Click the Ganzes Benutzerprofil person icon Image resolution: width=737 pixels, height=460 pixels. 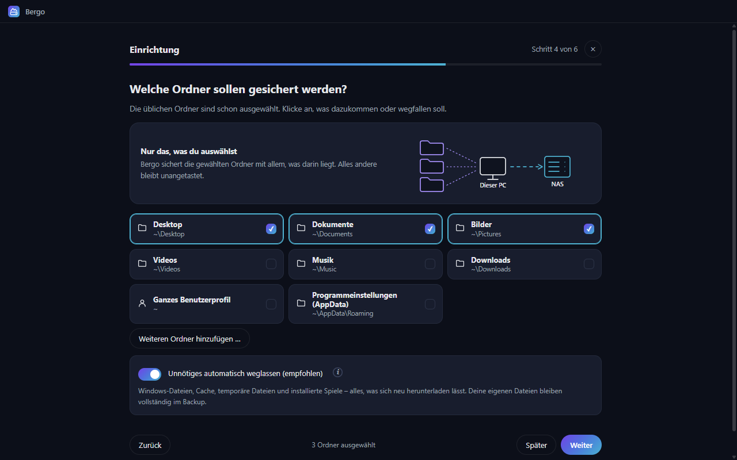point(142,304)
